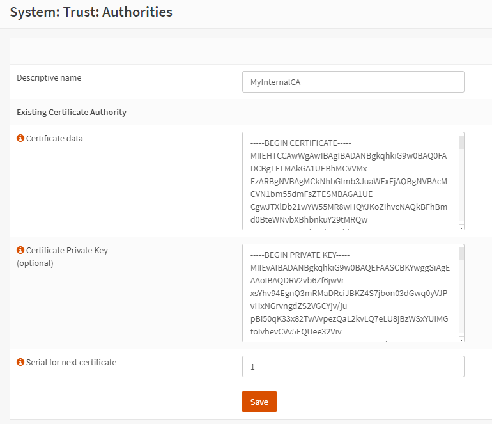
Task: Click the Existing Certificate Authority section header
Action: (x=72, y=113)
